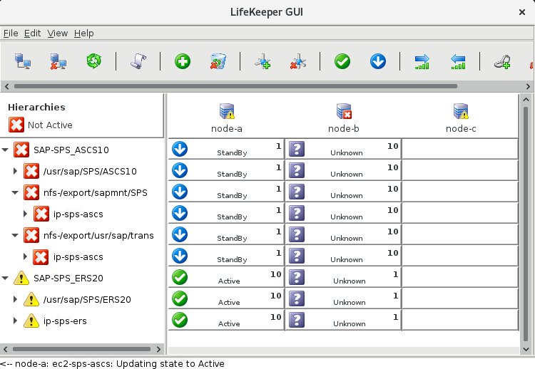This screenshot has height=369, width=535.
Task: Expand the ip-sps-ers tree node
Action: [15, 321]
